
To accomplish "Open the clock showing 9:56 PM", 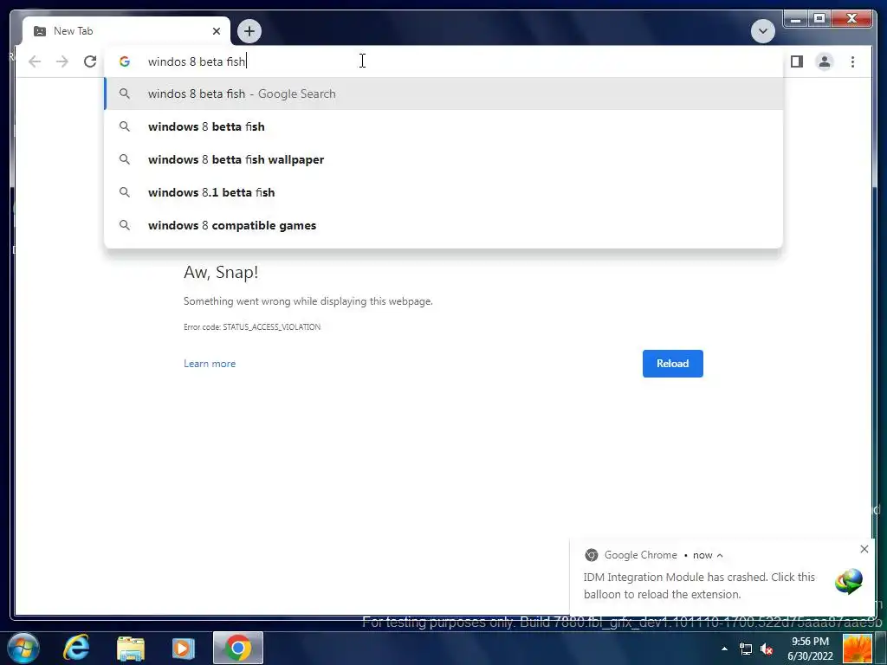I will [810, 649].
